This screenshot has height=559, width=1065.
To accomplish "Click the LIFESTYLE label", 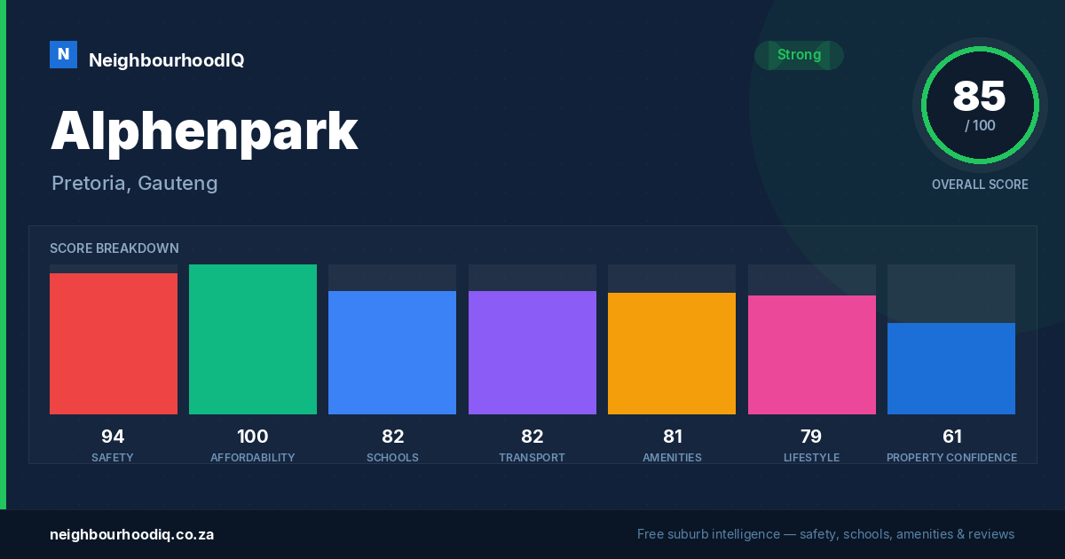I will [811, 458].
